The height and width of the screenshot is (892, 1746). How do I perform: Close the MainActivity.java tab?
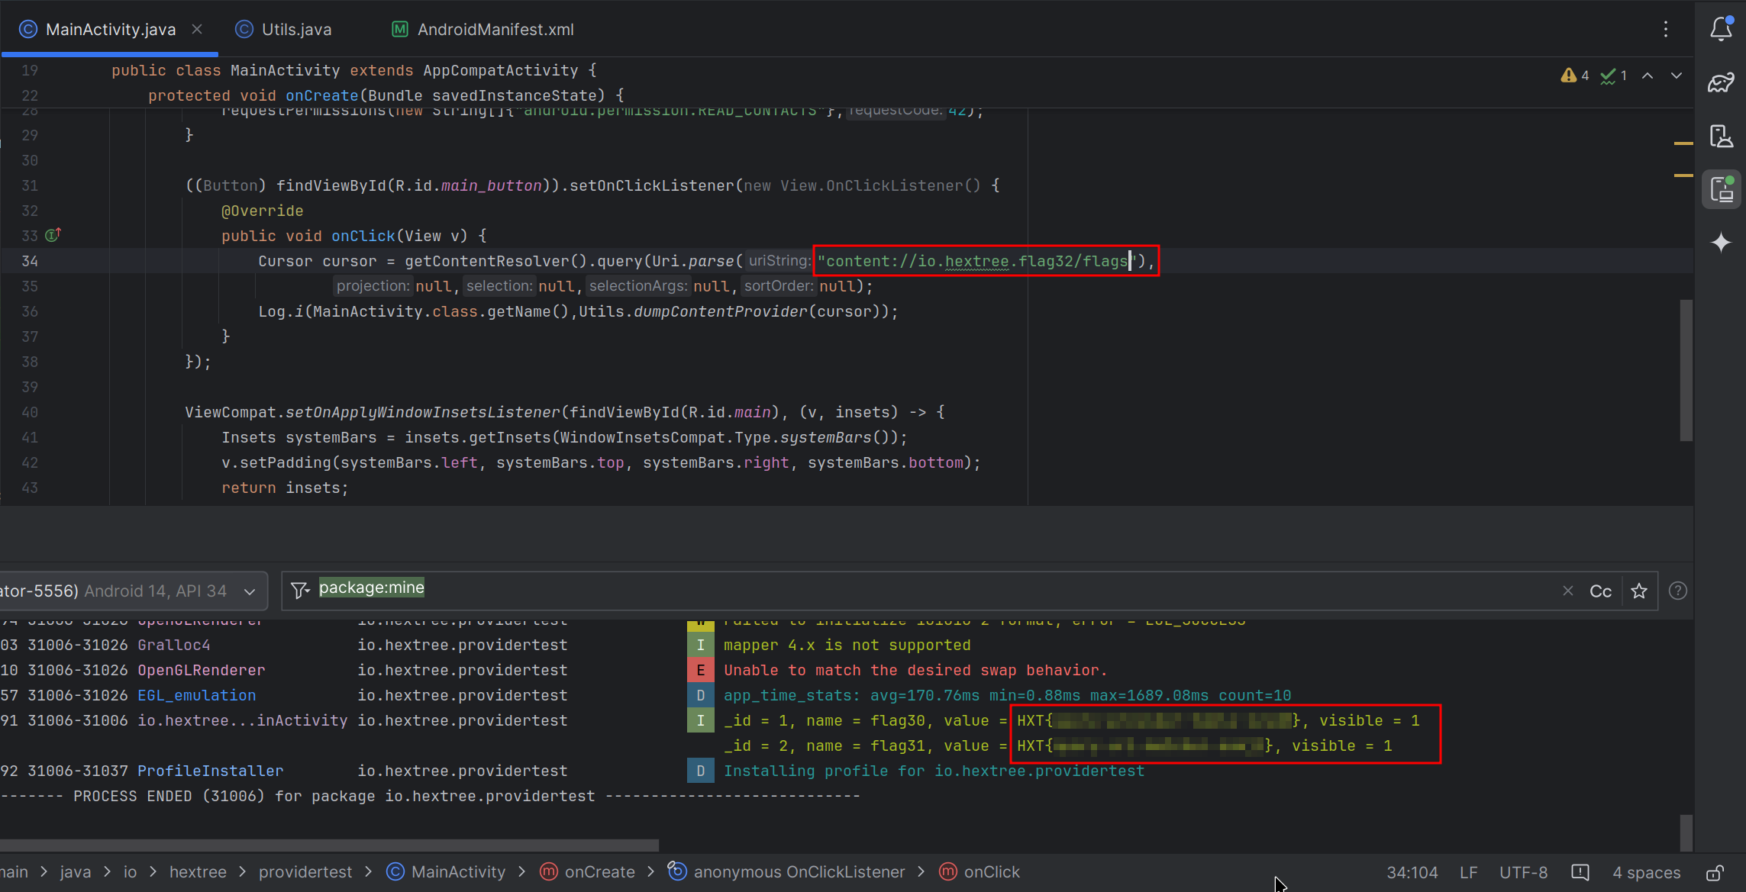click(x=197, y=29)
